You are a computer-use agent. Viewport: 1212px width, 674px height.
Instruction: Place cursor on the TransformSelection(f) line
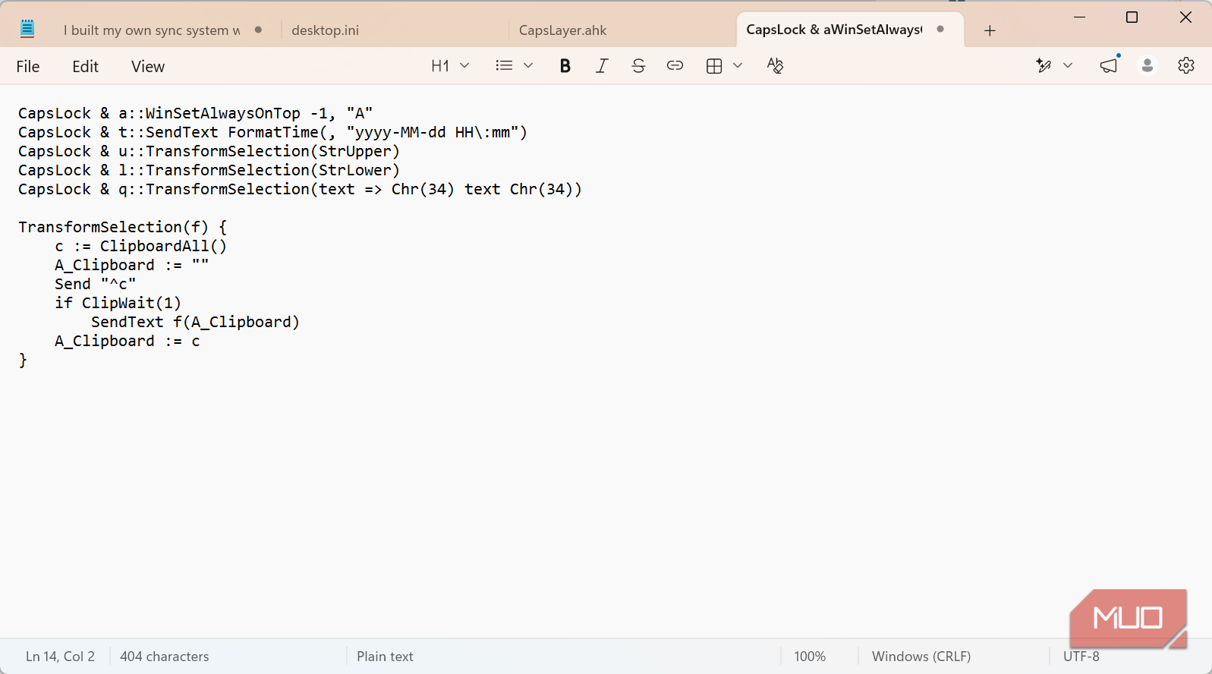(122, 227)
